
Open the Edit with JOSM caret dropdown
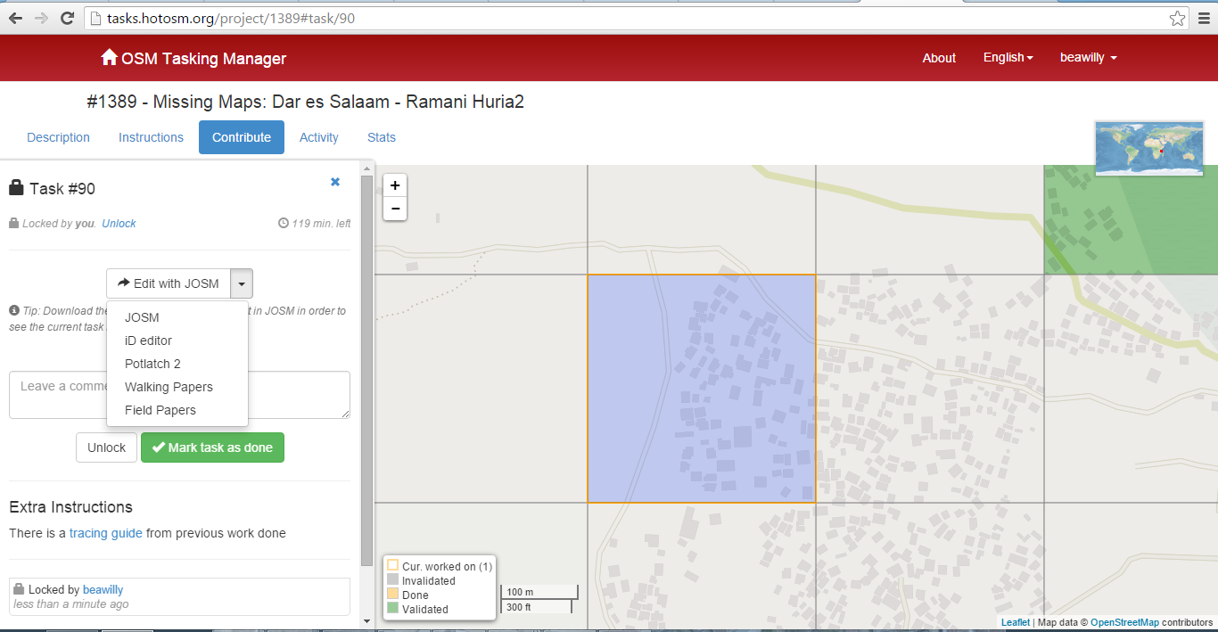point(243,283)
